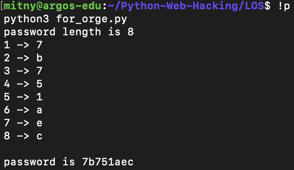Click the words 'password is' on last line

tap(40, 162)
